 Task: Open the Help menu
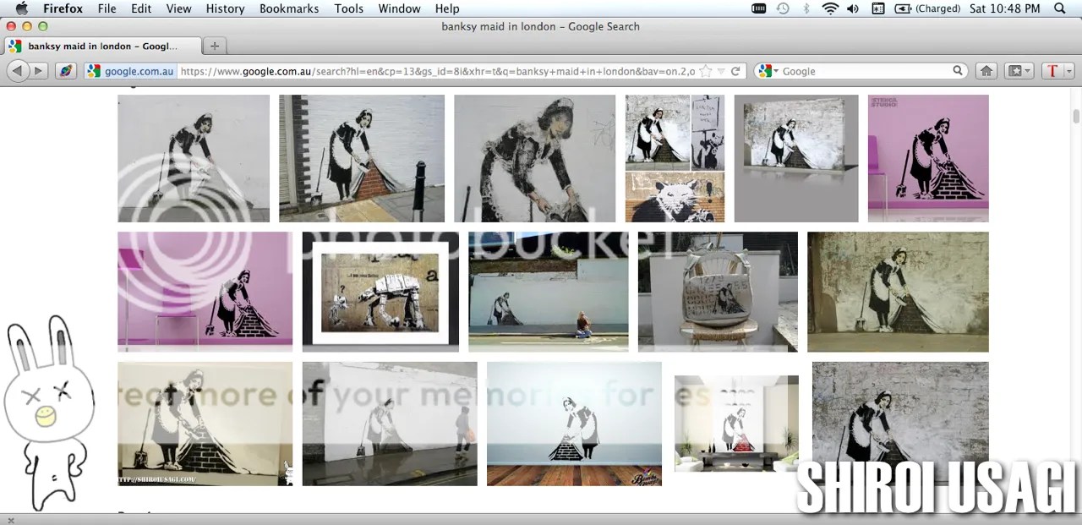point(447,8)
